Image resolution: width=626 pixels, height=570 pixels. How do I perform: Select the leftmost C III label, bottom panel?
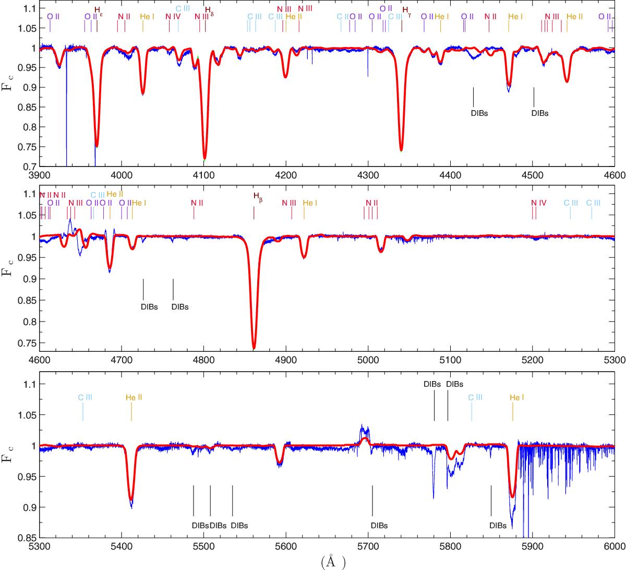pyautogui.click(x=85, y=397)
